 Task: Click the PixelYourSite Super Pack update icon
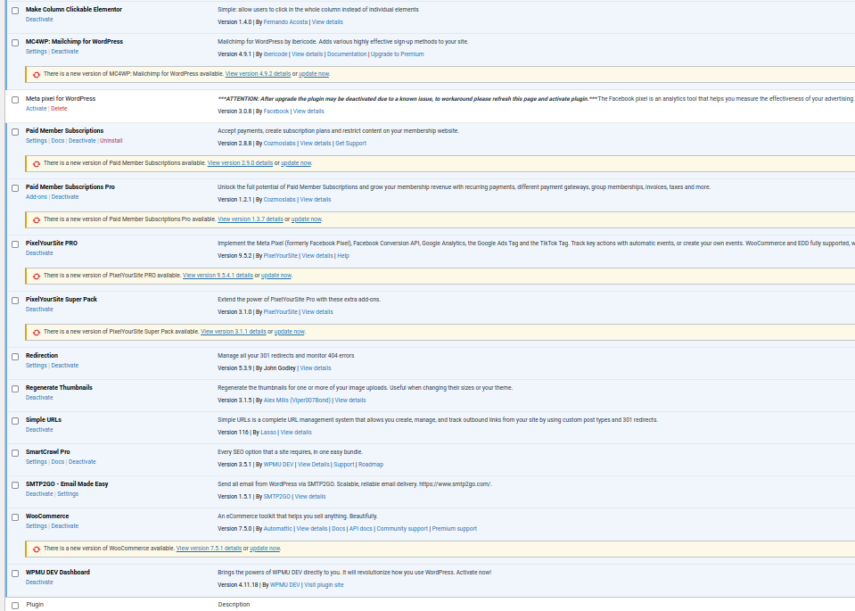[x=37, y=332]
